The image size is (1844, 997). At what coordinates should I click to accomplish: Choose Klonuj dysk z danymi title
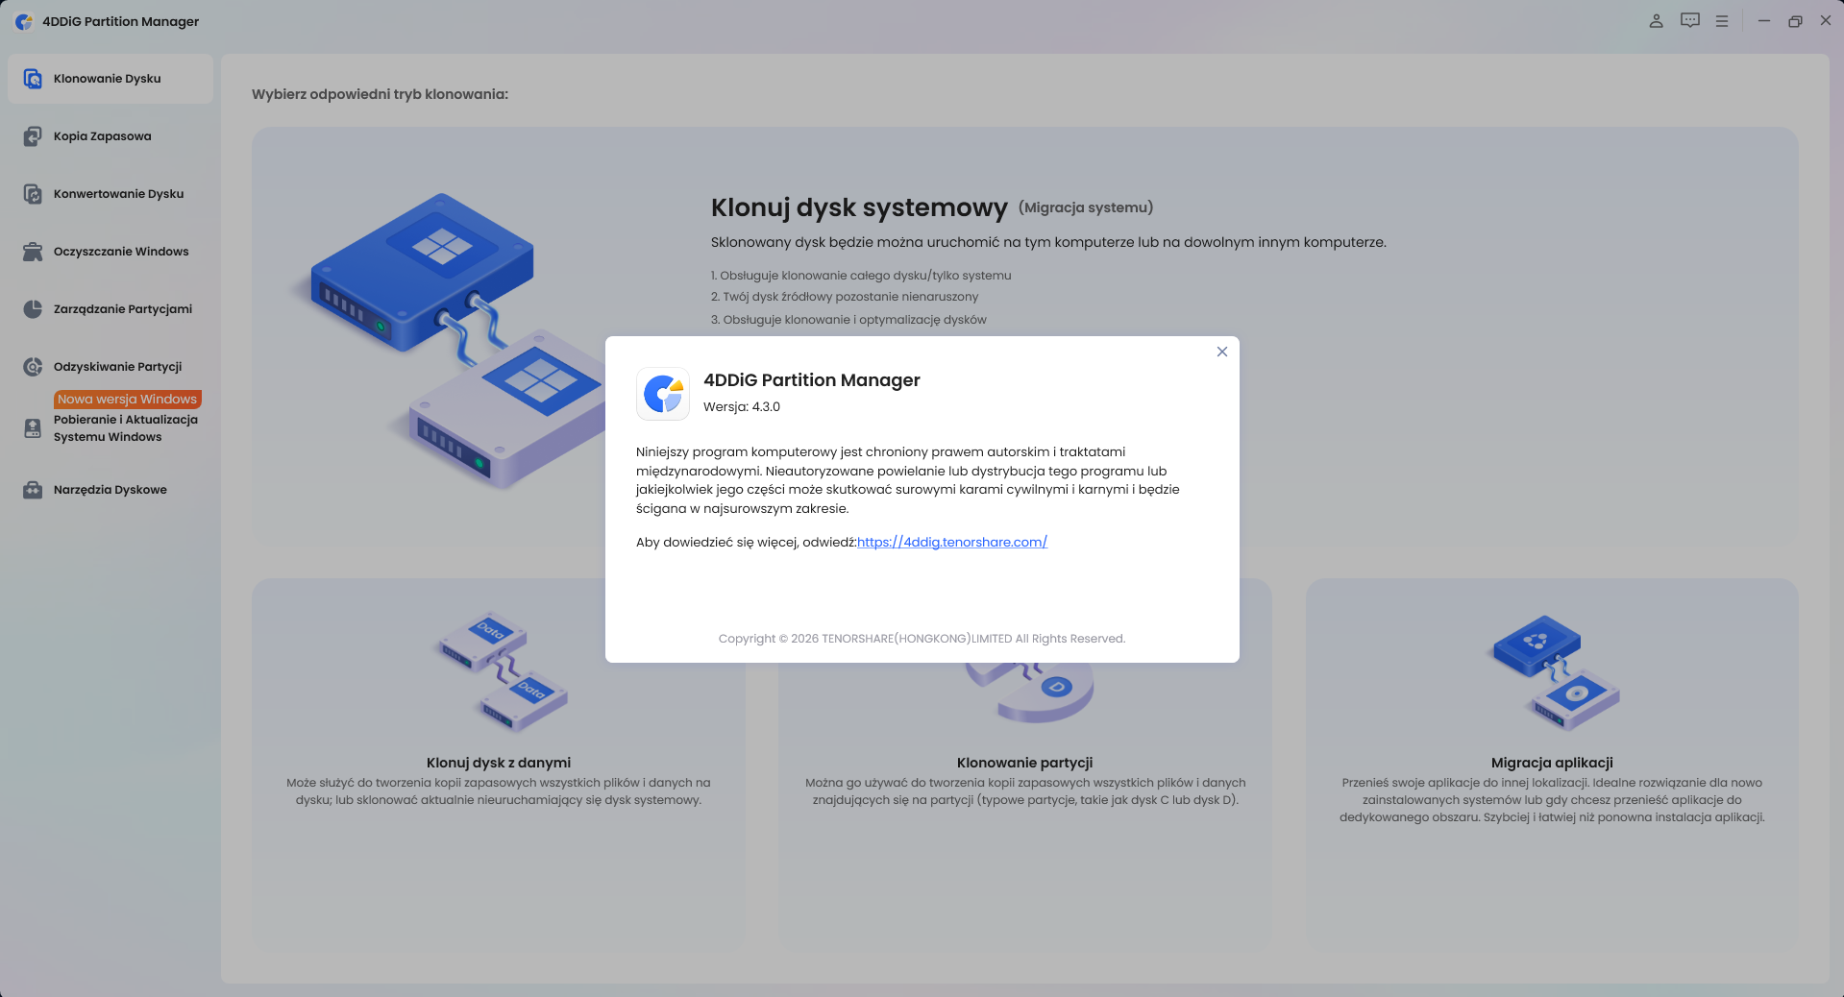[499, 763]
